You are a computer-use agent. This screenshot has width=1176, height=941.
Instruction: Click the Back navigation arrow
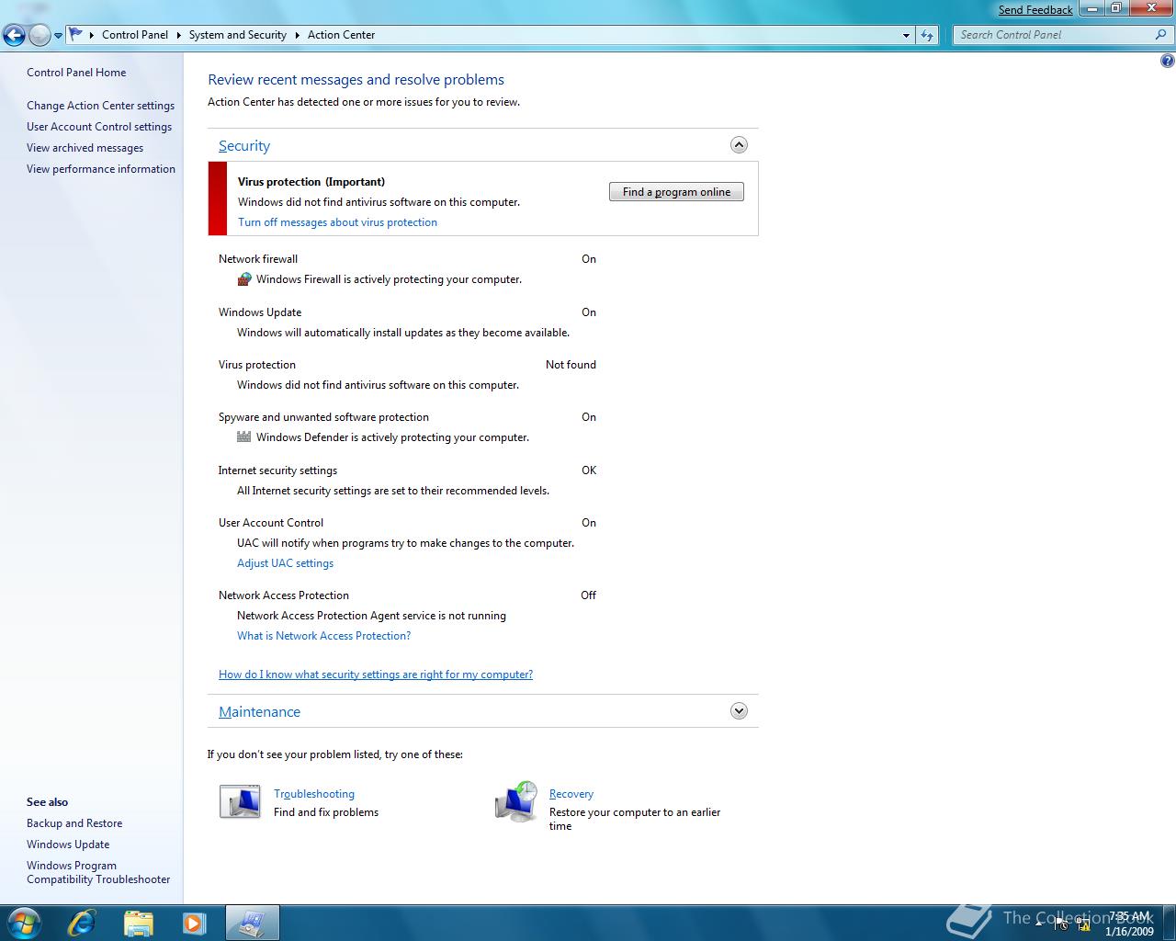[15, 36]
